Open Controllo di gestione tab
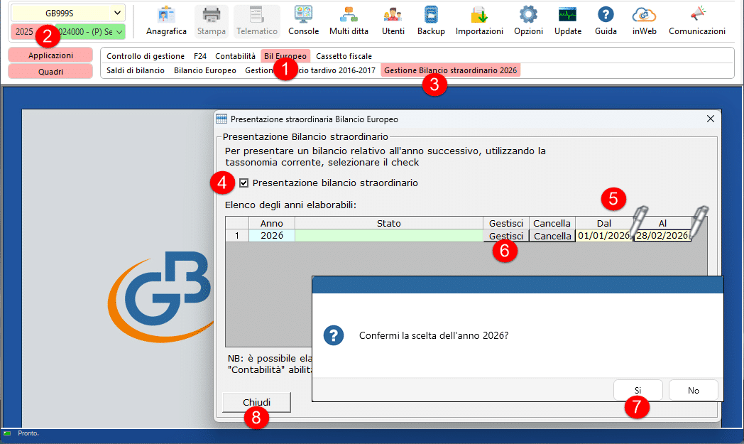Screen dimensions: 744x444 point(146,56)
